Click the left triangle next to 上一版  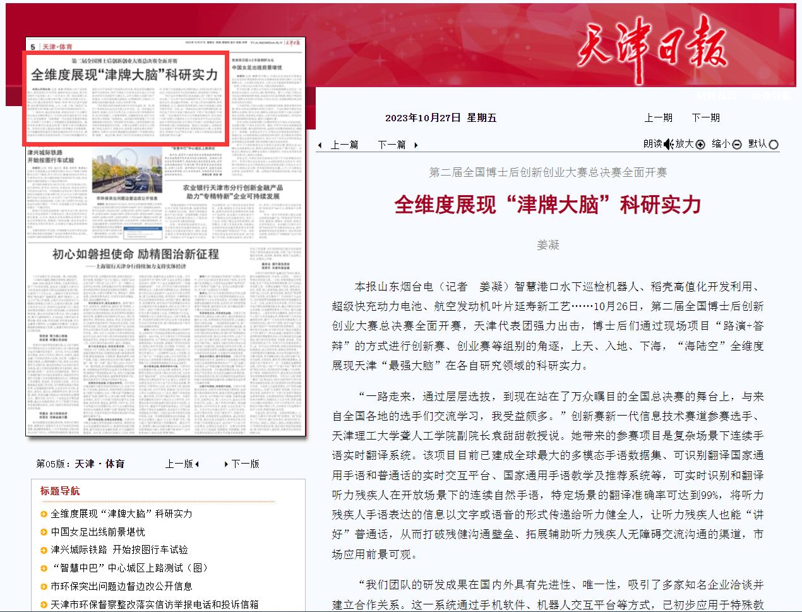(197, 464)
